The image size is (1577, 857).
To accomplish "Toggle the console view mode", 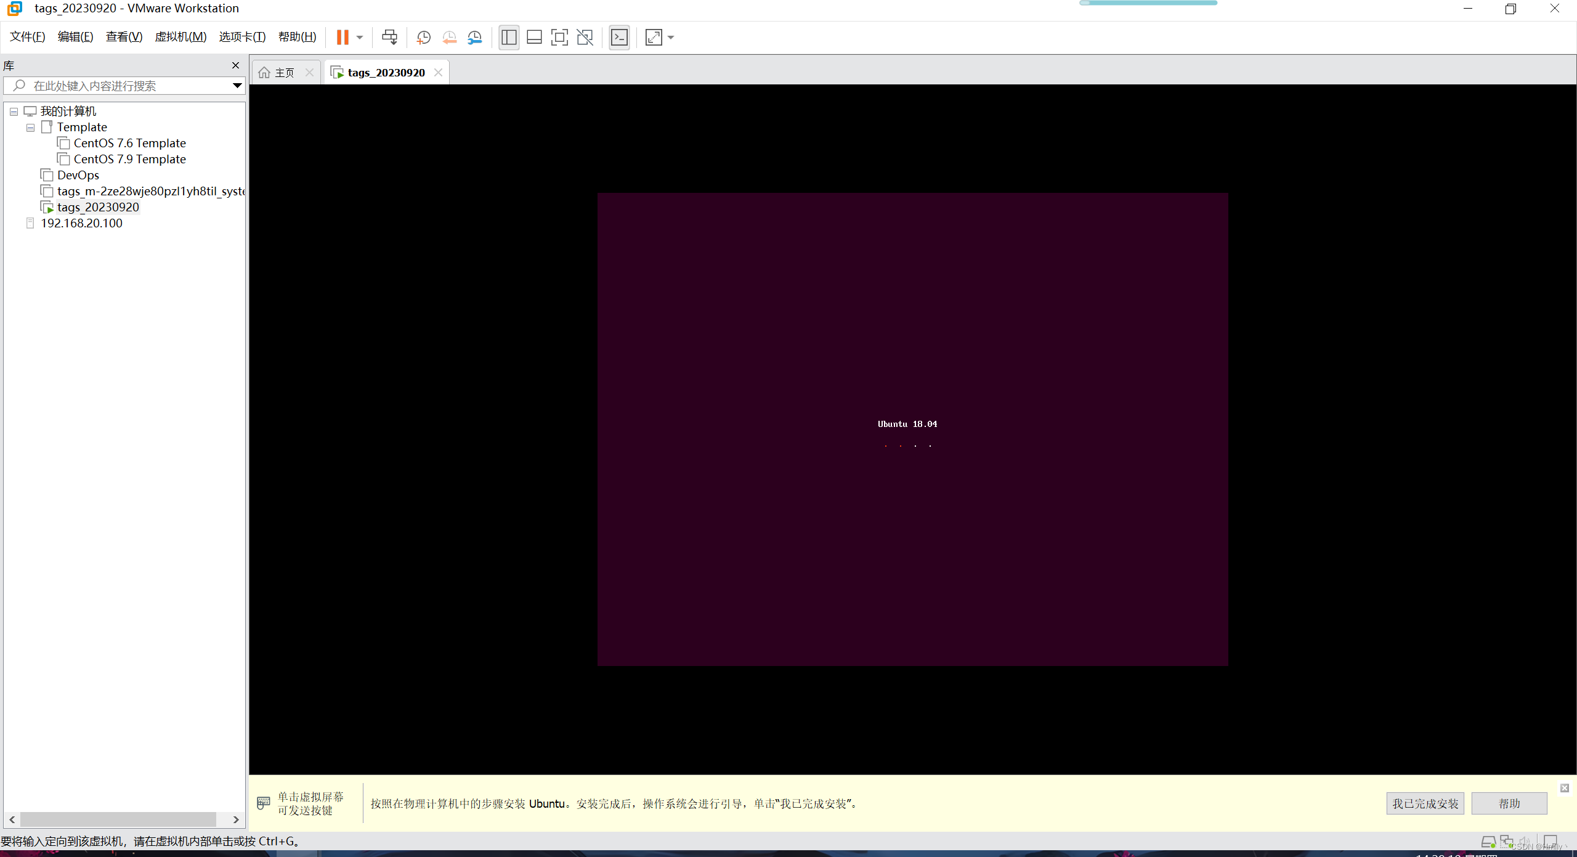I will (619, 37).
